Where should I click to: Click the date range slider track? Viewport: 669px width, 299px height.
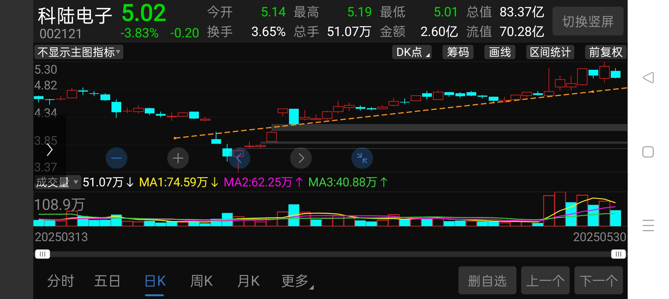(330, 254)
